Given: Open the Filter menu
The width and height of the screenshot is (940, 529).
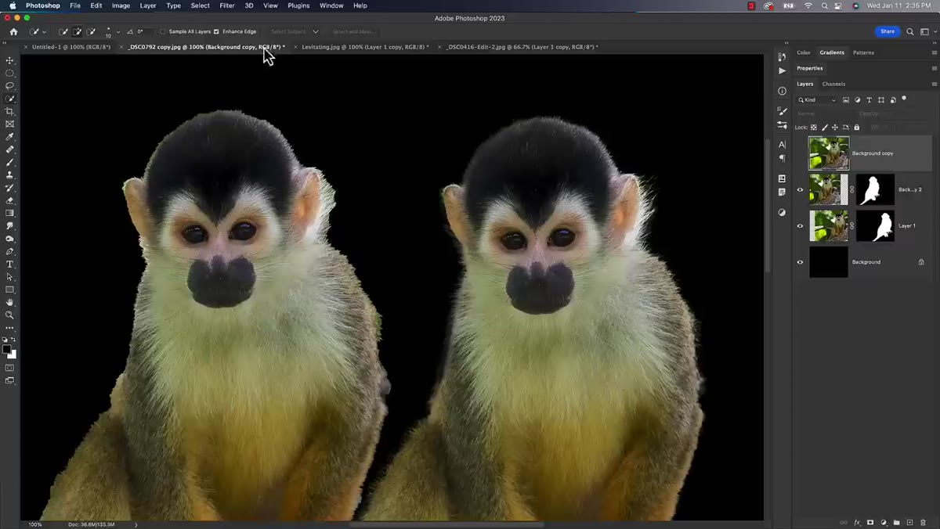Looking at the screenshot, I should click(x=227, y=5).
